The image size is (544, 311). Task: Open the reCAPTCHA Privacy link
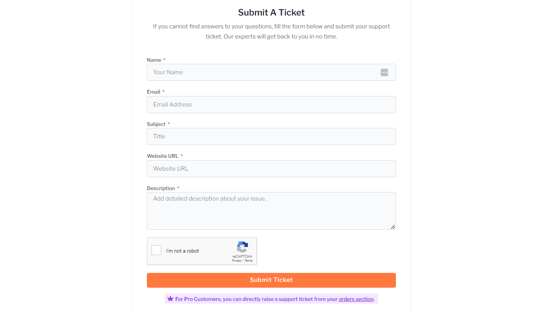tap(236, 260)
